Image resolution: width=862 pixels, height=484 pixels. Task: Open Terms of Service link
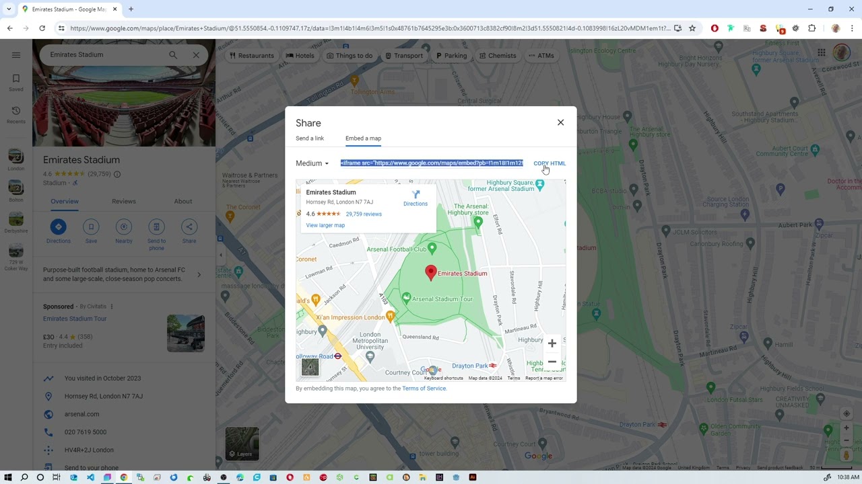pos(424,389)
